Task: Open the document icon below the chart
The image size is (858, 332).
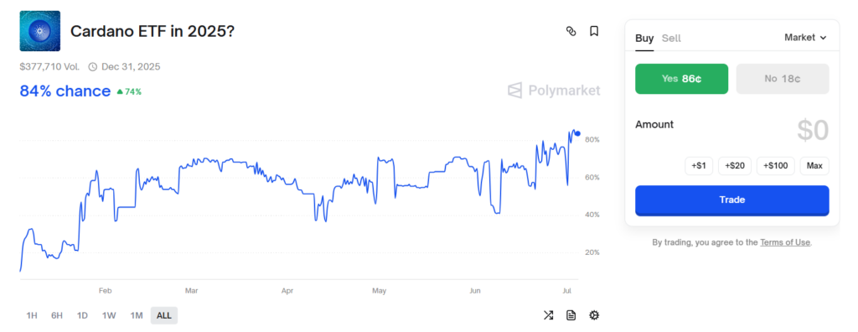Action: click(x=571, y=315)
